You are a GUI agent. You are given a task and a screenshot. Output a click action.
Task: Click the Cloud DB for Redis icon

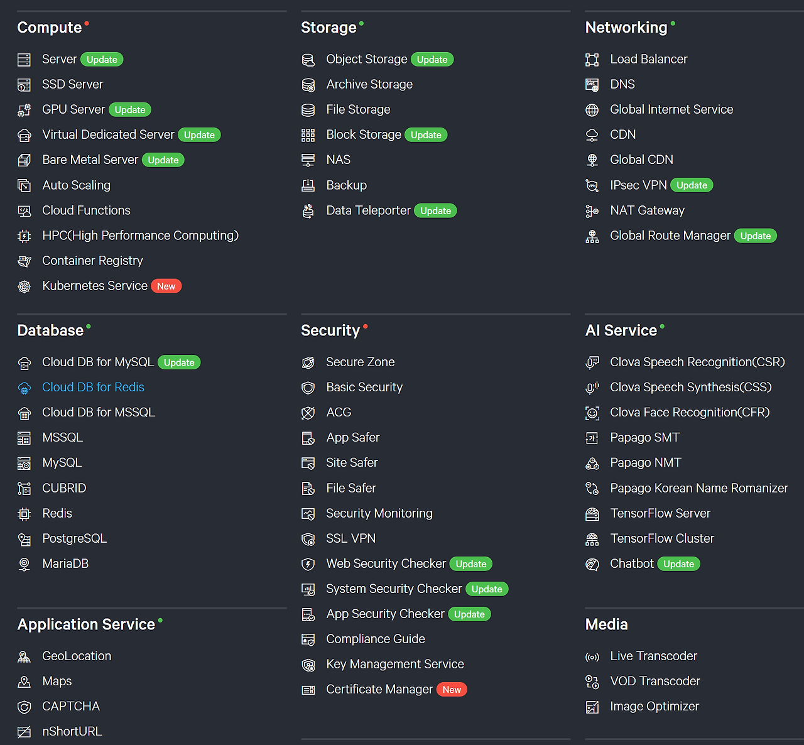click(24, 388)
